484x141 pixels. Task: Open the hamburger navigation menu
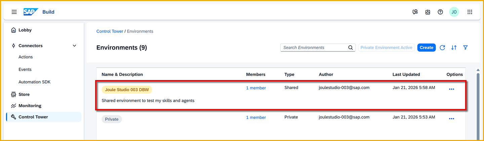click(x=14, y=12)
